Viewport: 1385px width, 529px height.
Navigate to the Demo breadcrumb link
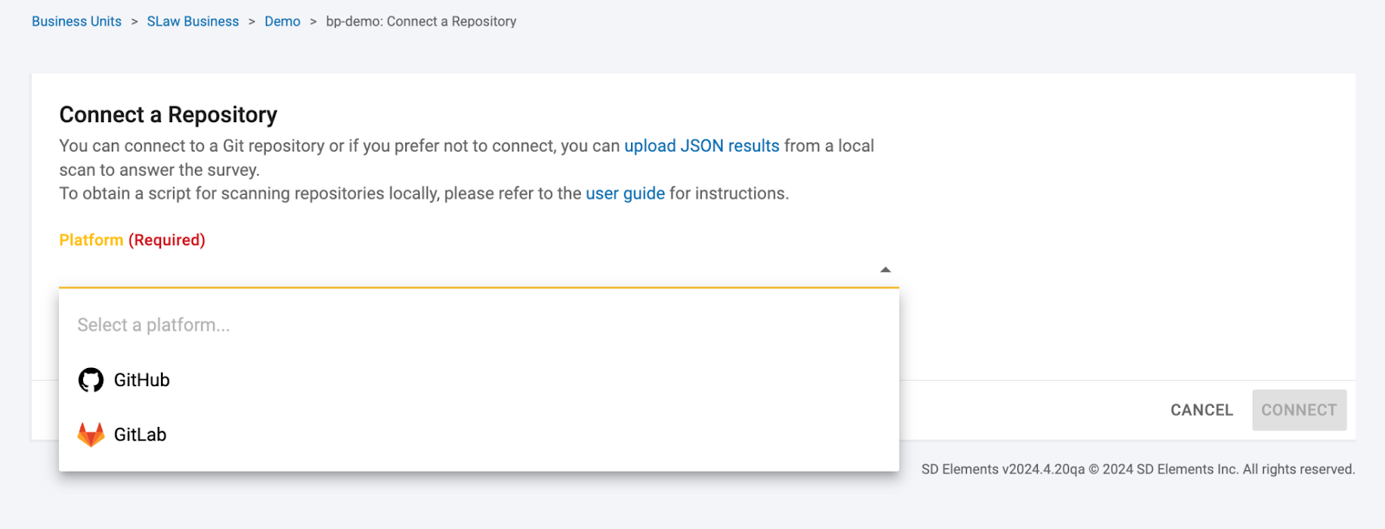(x=282, y=22)
